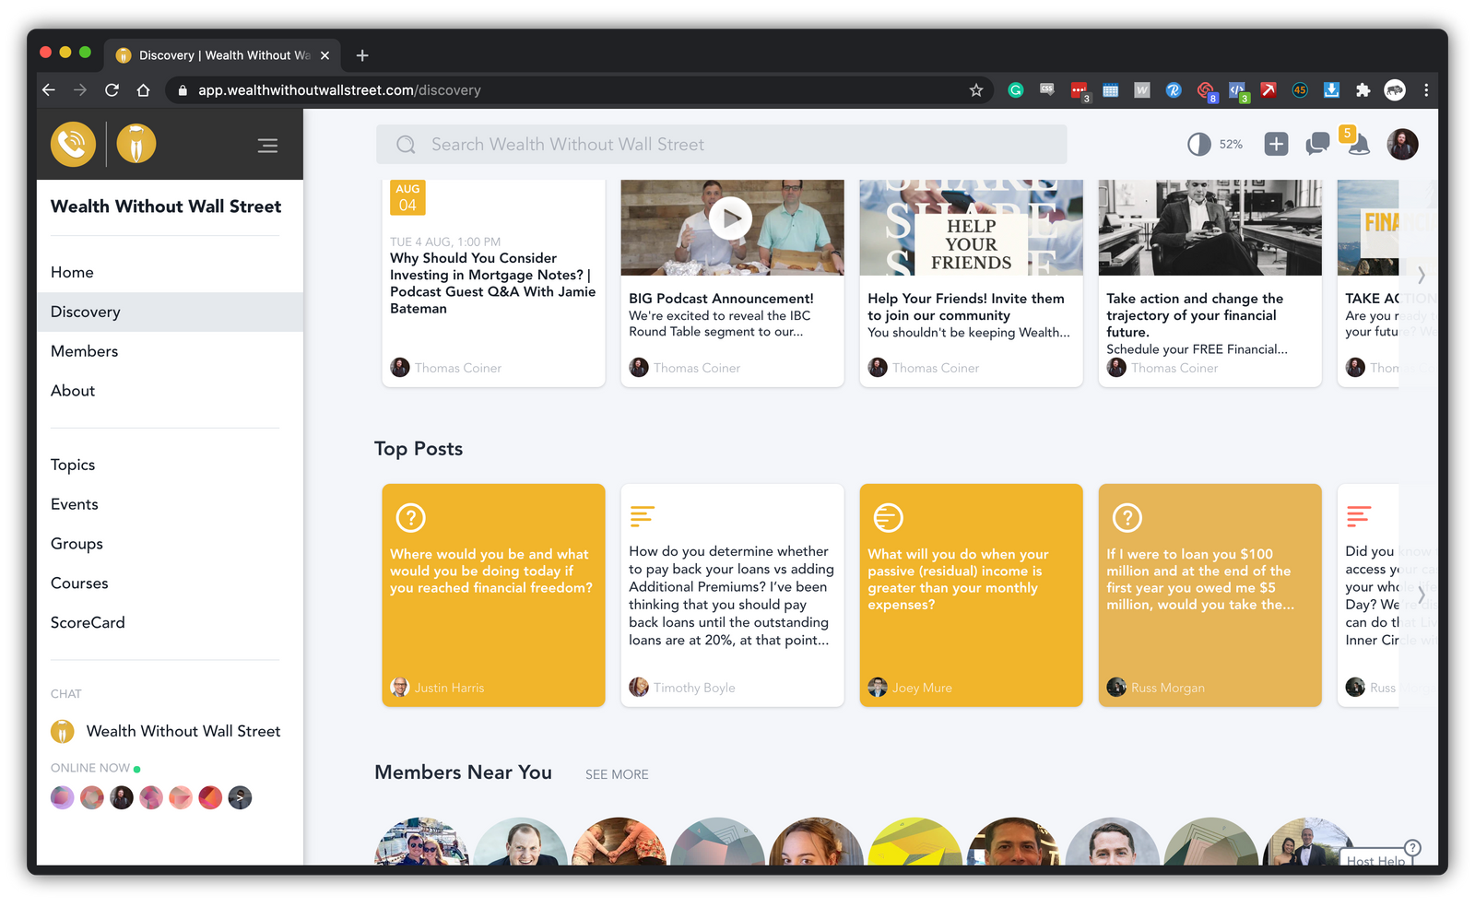Click the phone logo icon in sidebar header
This screenshot has height=907, width=1475.
(x=73, y=145)
